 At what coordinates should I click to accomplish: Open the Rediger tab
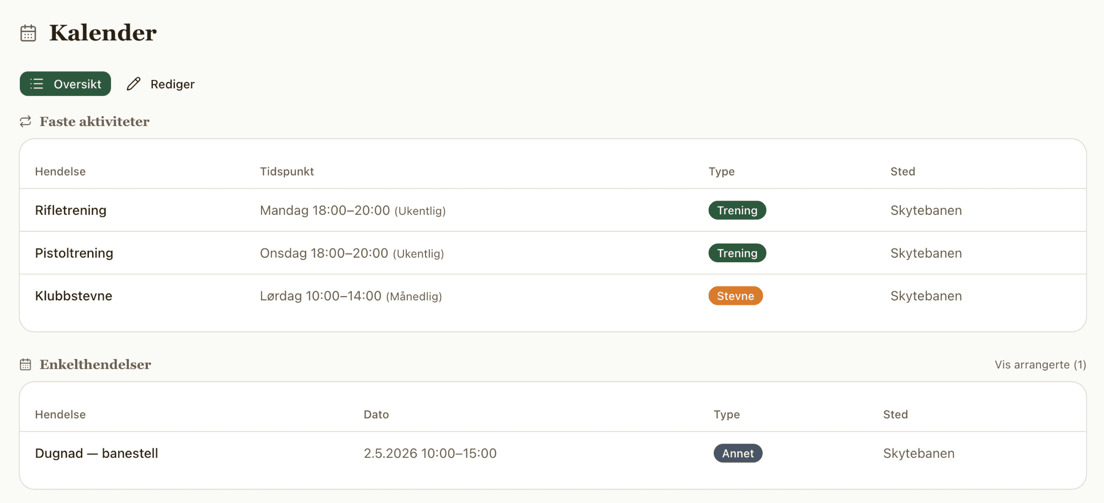[161, 84]
